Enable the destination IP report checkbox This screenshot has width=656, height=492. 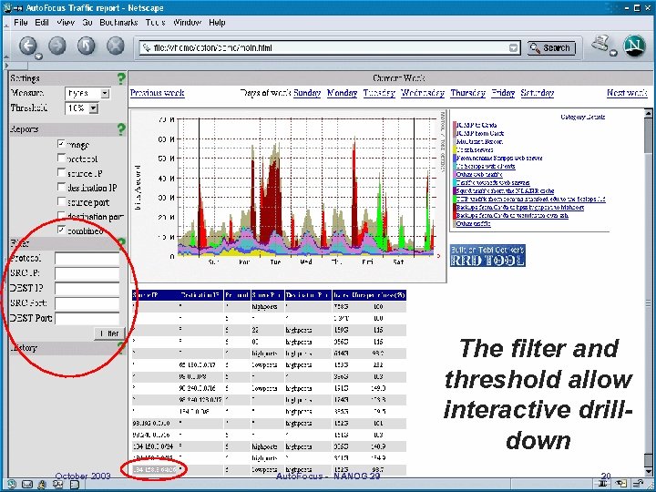tap(62, 187)
